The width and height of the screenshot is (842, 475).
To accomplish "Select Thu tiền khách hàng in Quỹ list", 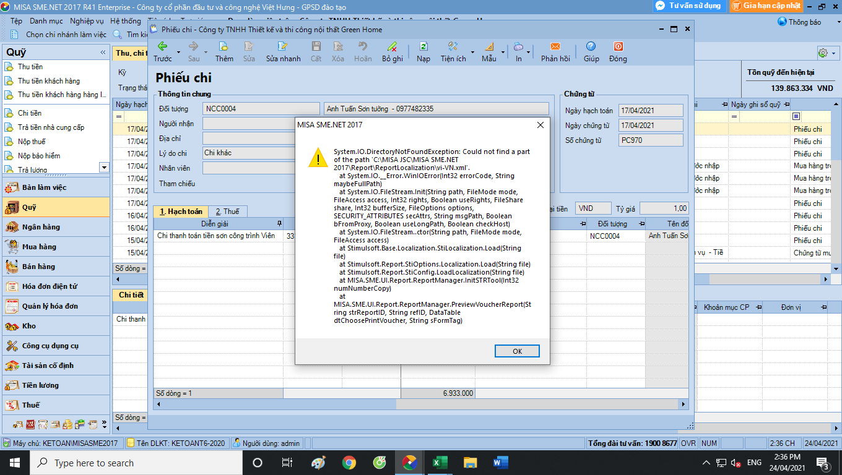I will point(49,81).
